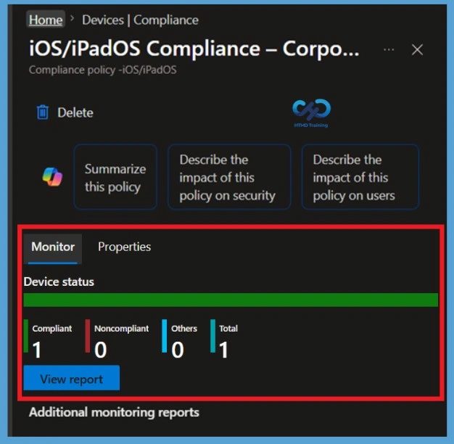Select the Total count value
Image resolution: width=454 pixels, height=444 pixels.
click(223, 350)
